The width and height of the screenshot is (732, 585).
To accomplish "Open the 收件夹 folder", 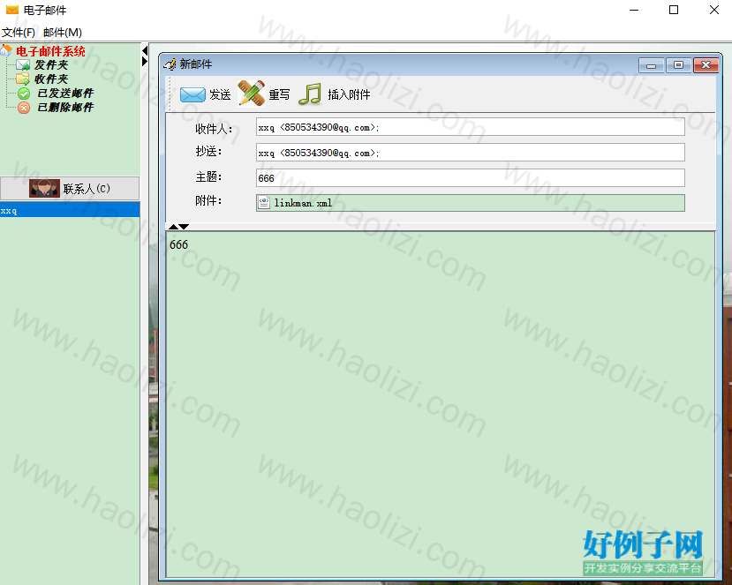I will (51, 79).
